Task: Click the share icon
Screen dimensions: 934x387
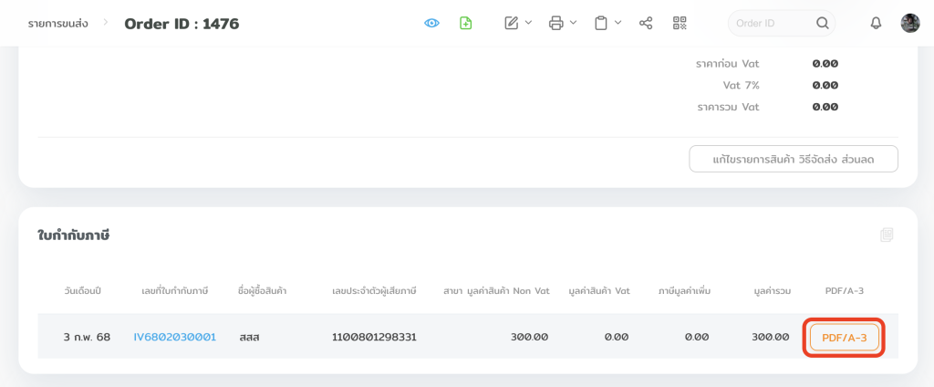Action: point(646,23)
